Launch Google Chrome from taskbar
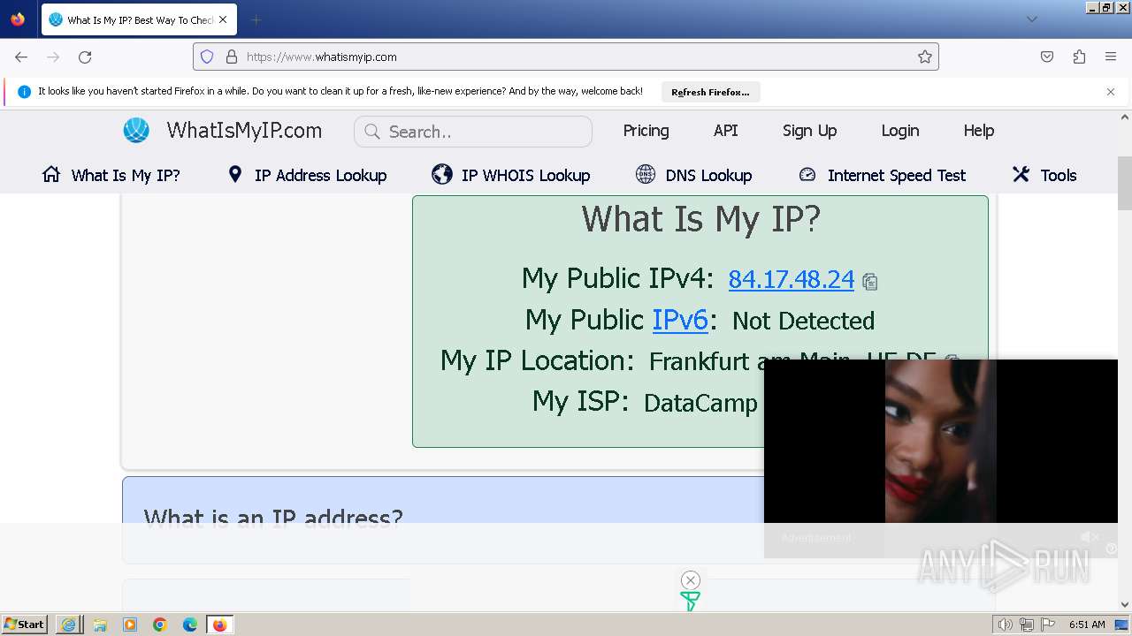 pyautogui.click(x=160, y=625)
